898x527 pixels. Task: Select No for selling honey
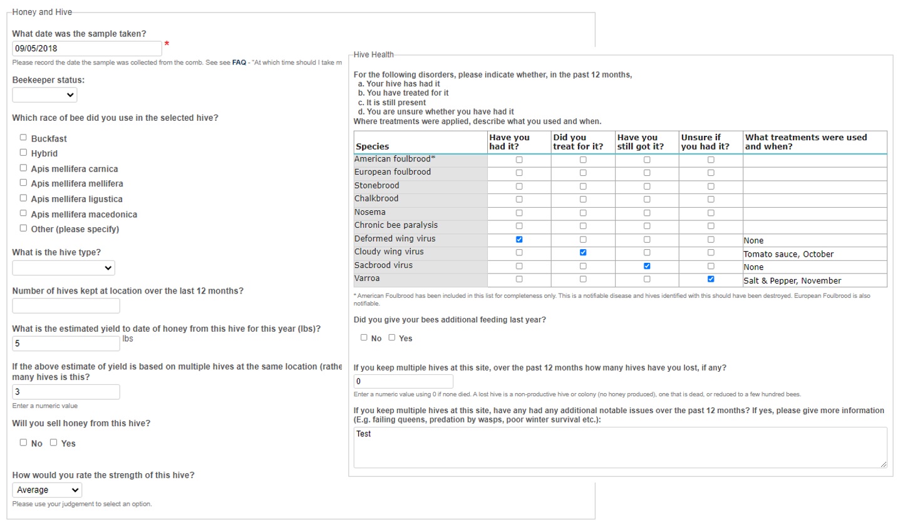23,443
